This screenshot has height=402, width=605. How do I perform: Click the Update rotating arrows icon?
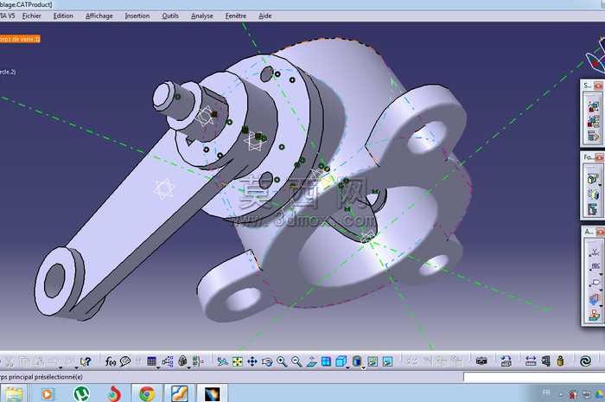click(x=506, y=361)
